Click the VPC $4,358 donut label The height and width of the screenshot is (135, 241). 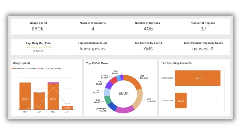click(x=99, y=83)
